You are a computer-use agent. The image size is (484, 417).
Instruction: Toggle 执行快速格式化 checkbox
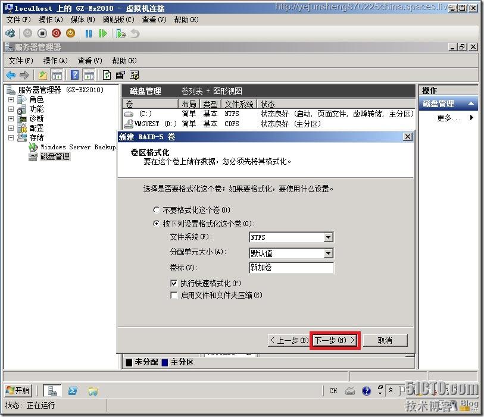pos(174,283)
